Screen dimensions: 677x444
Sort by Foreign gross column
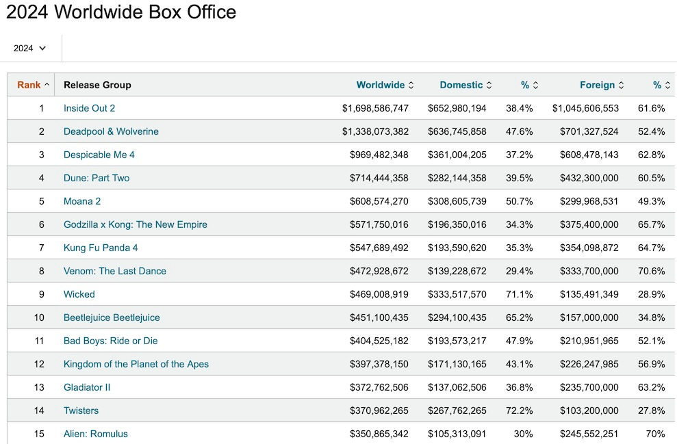point(602,85)
